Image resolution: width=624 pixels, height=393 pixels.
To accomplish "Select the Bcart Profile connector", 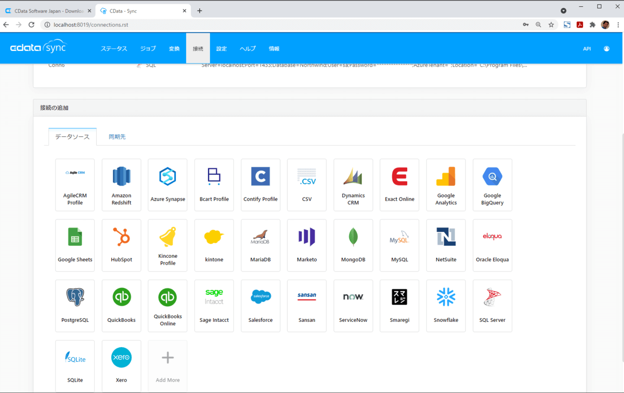I will pos(214,185).
